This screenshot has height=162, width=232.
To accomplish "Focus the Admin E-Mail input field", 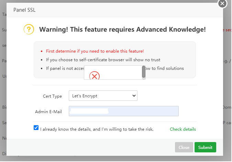I will tap(124, 111).
